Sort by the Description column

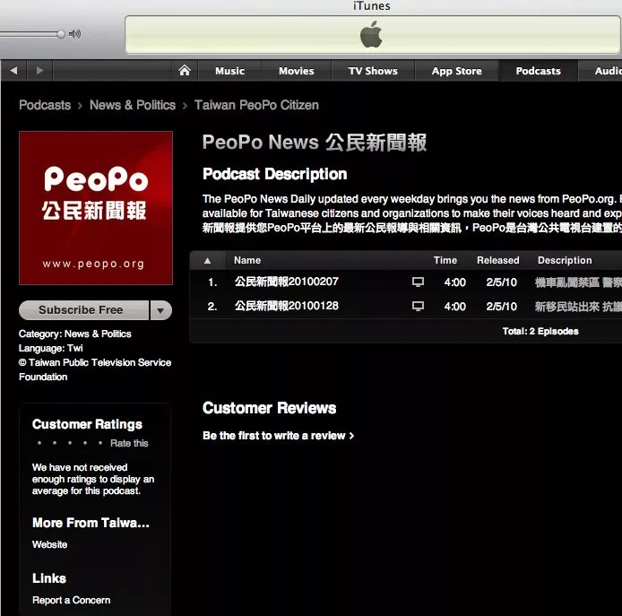[565, 260]
